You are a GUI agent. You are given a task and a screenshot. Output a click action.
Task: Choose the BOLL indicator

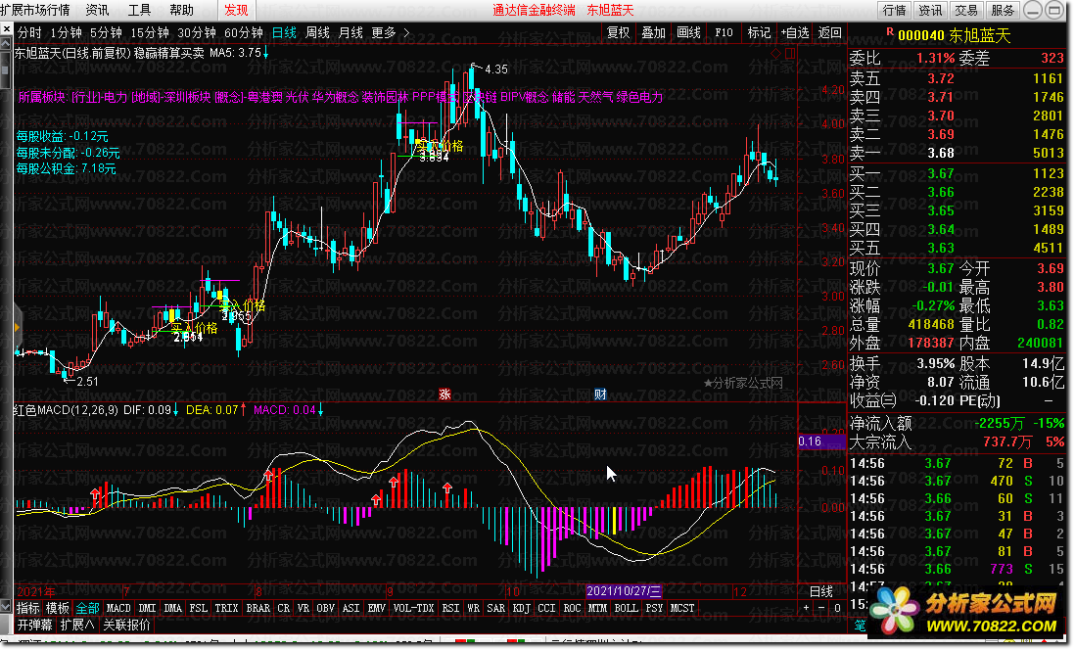point(626,608)
